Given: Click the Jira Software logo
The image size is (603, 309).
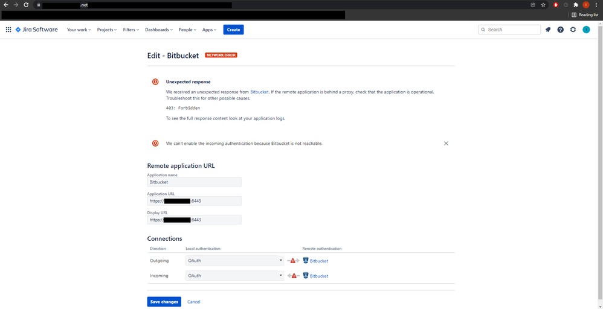Looking at the screenshot, I should click(36, 30).
